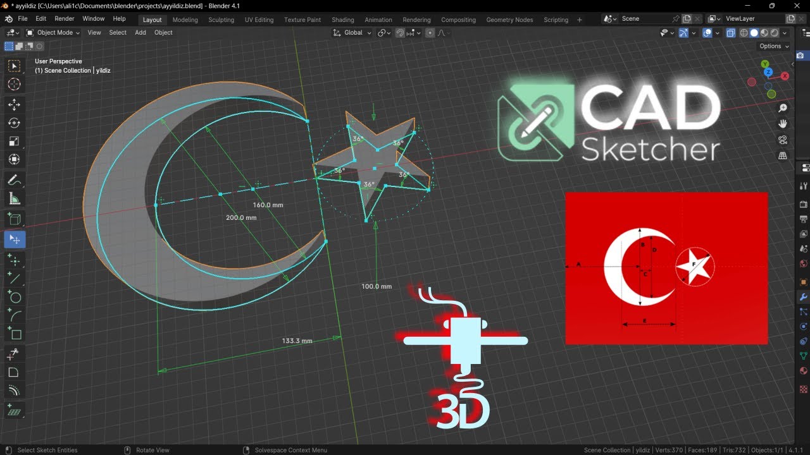Switch to rendered viewport shading
Viewport: 810px width, 455px height.
click(774, 32)
